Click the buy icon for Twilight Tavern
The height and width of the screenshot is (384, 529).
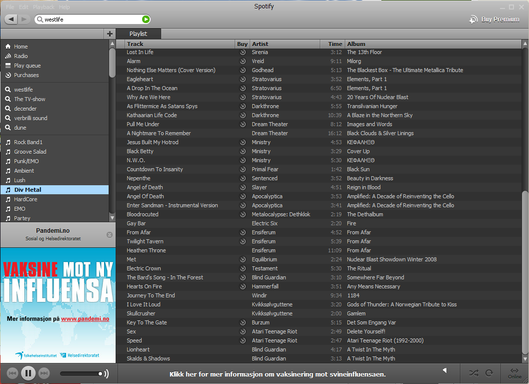(x=243, y=241)
